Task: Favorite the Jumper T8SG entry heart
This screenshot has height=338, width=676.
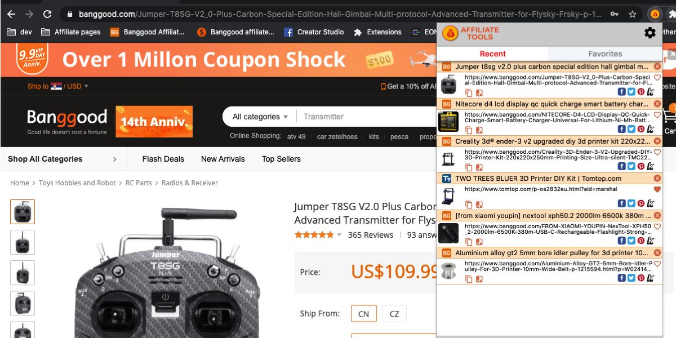Action: (x=657, y=78)
